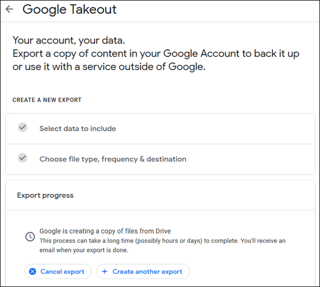Select the Export progress section header
This screenshot has width=320, height=287.
tap(45, 196)
